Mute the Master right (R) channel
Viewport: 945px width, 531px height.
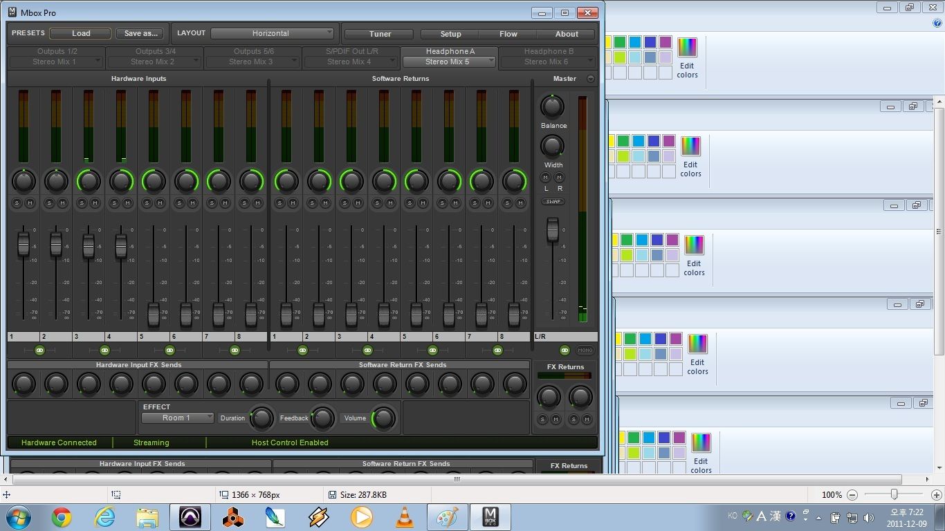pyautogui.click(x=560, y=178)
